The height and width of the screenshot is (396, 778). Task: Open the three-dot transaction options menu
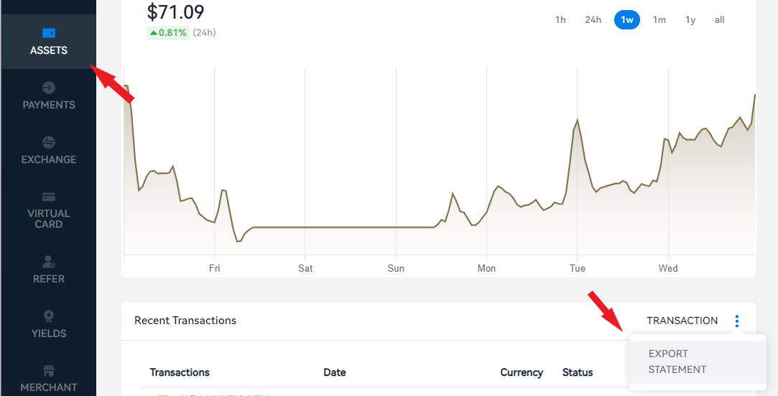coord(737,321)
